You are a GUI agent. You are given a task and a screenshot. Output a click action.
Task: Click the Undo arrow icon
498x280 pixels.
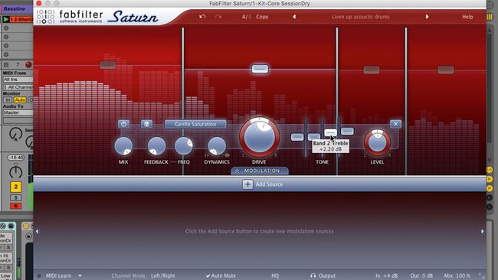pos(202,17)
